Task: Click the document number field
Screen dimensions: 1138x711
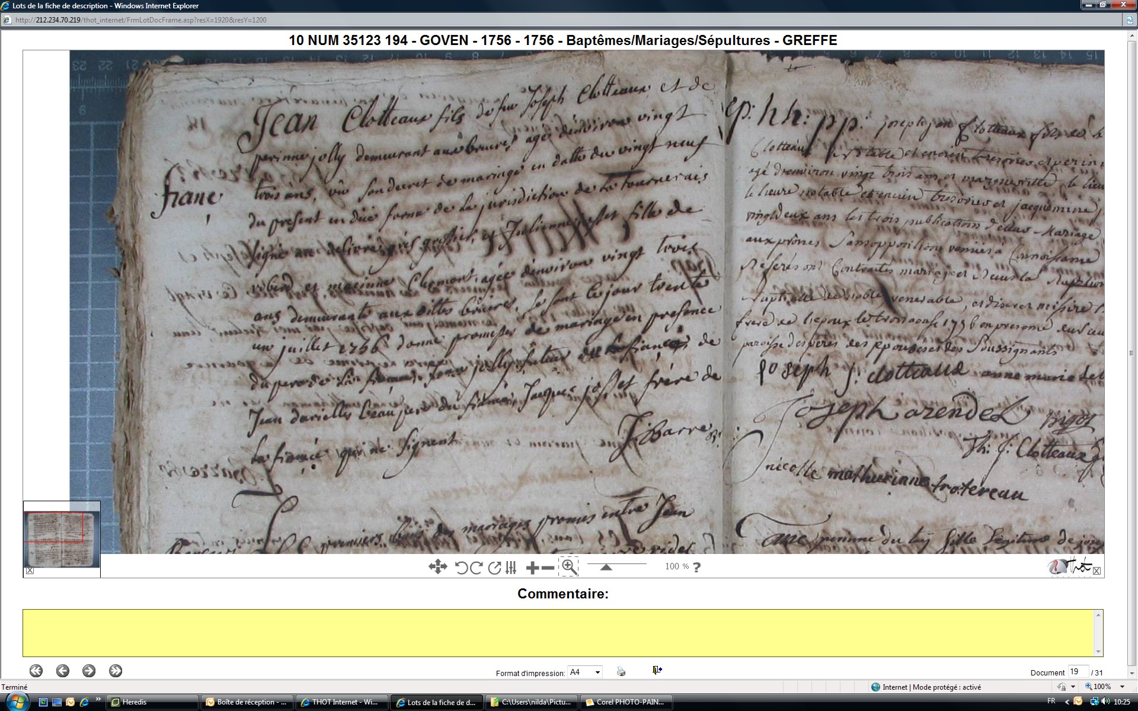Action: coord(1077,671)
